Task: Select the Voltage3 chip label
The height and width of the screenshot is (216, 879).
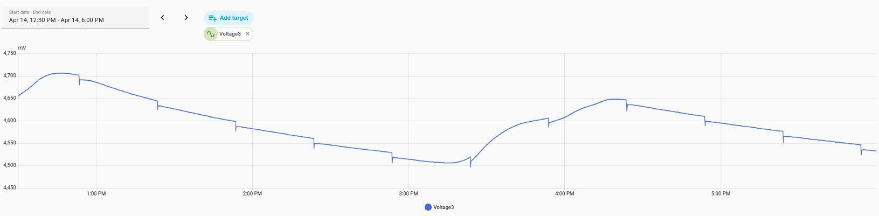Action: click(230, 34)
